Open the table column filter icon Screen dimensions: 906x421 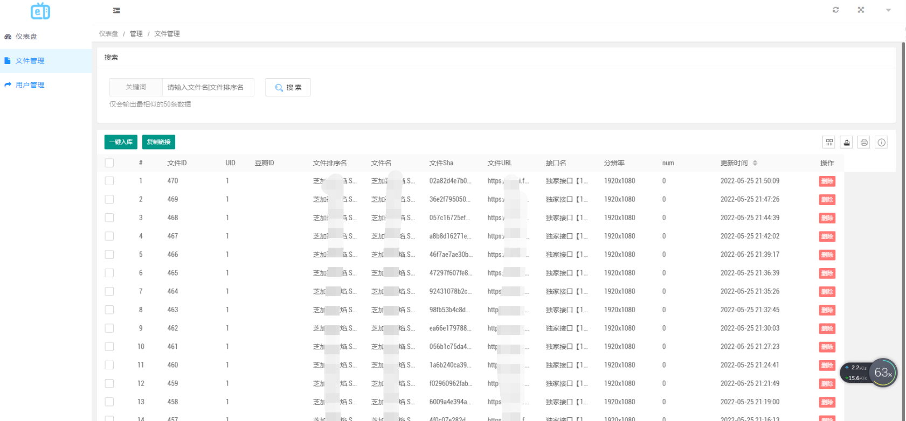click(829, 142)
